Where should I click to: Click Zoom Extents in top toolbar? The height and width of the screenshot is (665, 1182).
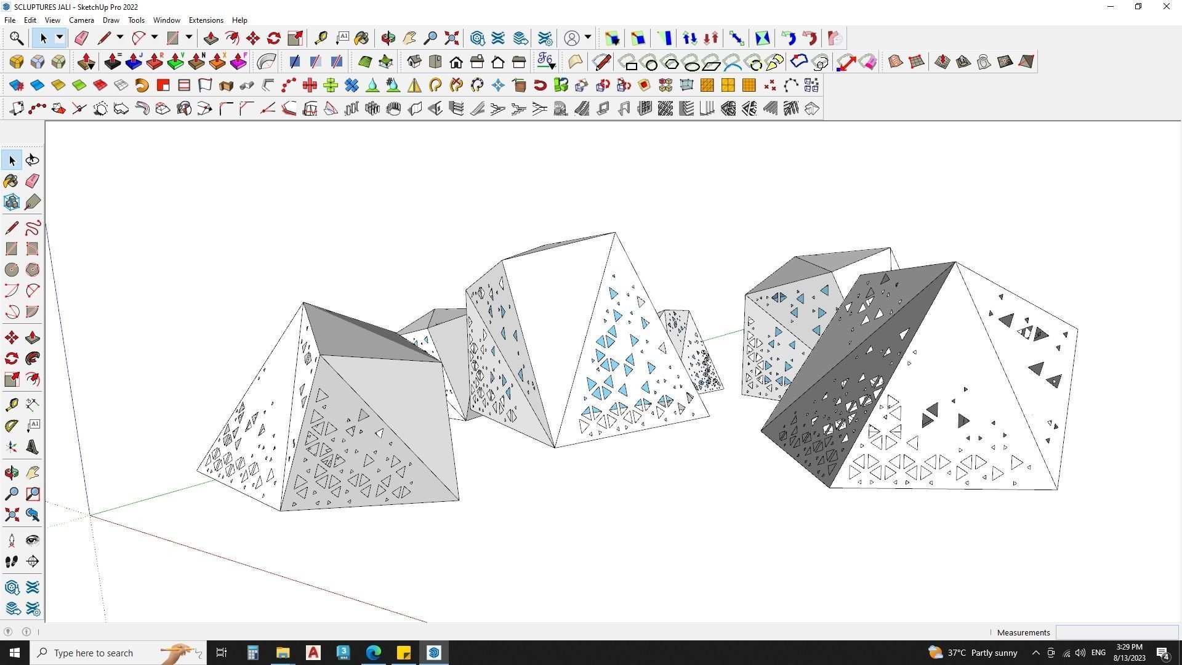tap(452, 38)
